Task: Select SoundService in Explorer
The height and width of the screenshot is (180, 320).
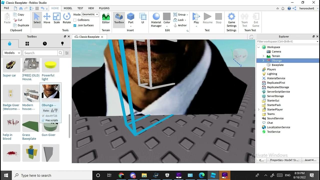Action: point(275,118)
